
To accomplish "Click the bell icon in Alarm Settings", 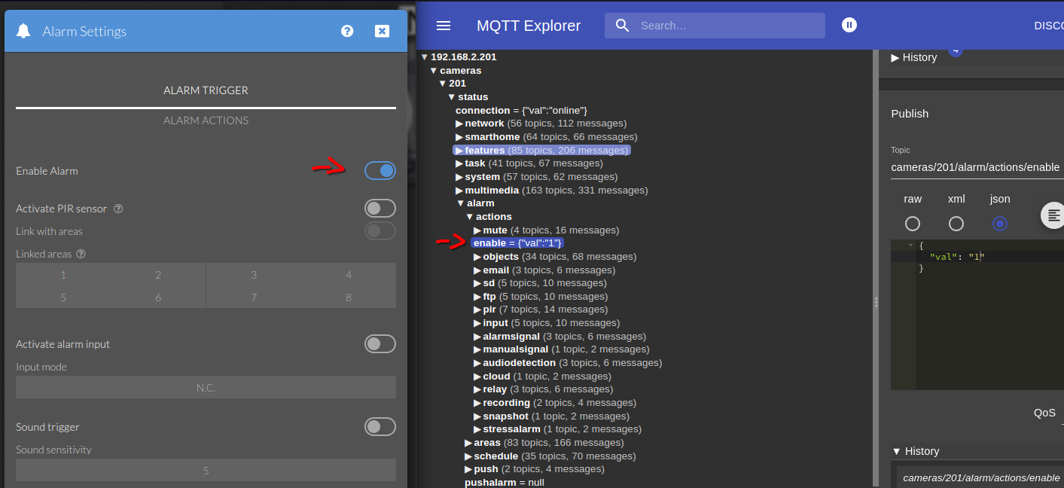I will 23,31.
